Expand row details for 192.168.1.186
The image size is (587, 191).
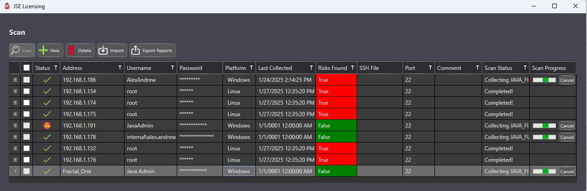click(x=15, y=80)
